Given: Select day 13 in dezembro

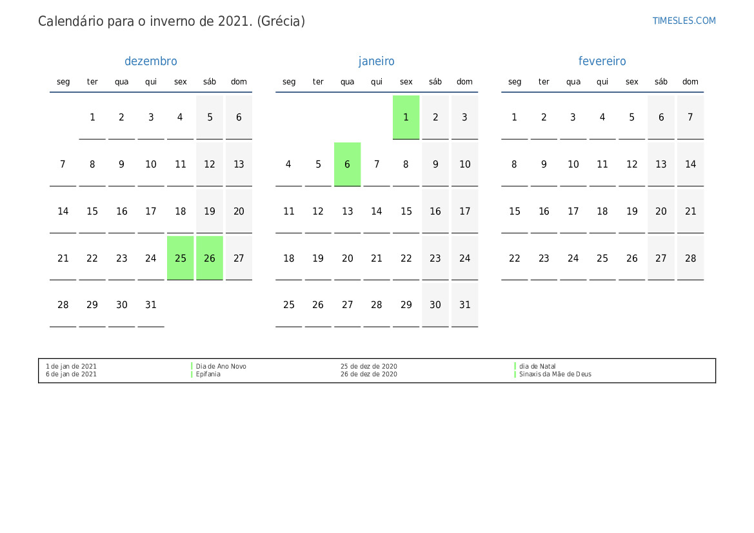Looking at the screenshot, I should (239, 164).
